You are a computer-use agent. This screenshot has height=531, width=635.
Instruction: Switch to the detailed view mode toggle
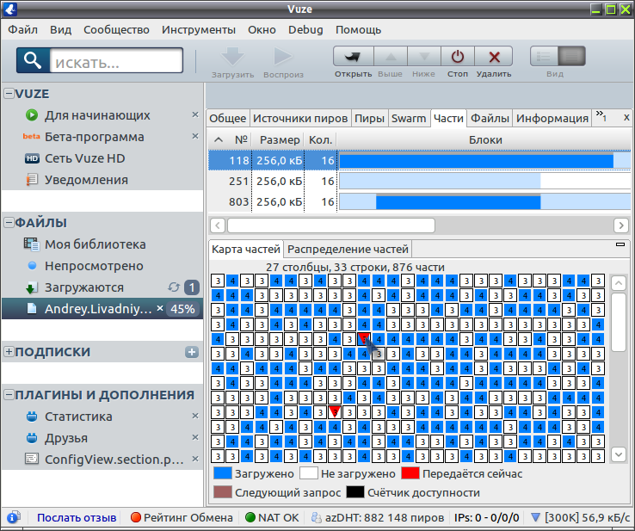tap(571, 56)
